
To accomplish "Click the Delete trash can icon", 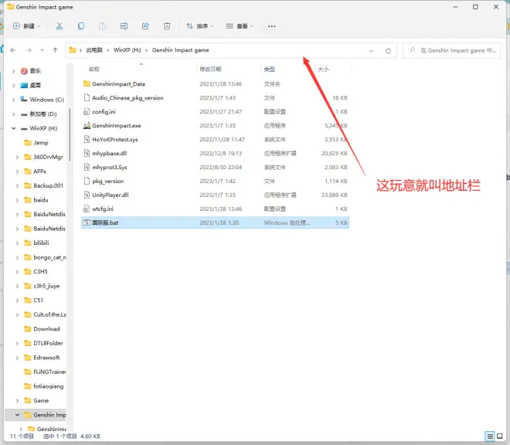I will point(167,26).
